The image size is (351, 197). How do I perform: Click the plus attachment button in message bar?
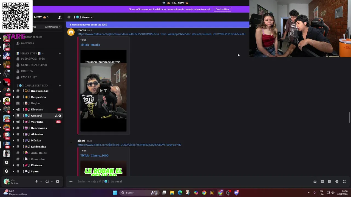click(71, 181)
